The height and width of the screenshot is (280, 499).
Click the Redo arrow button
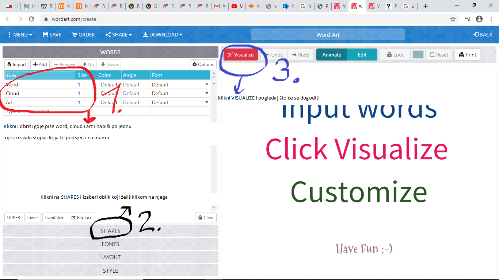pos(301,55)
